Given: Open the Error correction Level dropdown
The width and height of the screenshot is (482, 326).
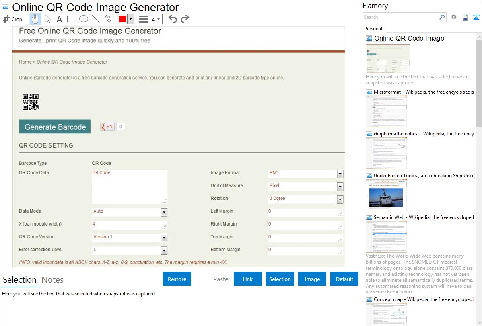Looking at the screenshot, I should [x=164, y=251].
